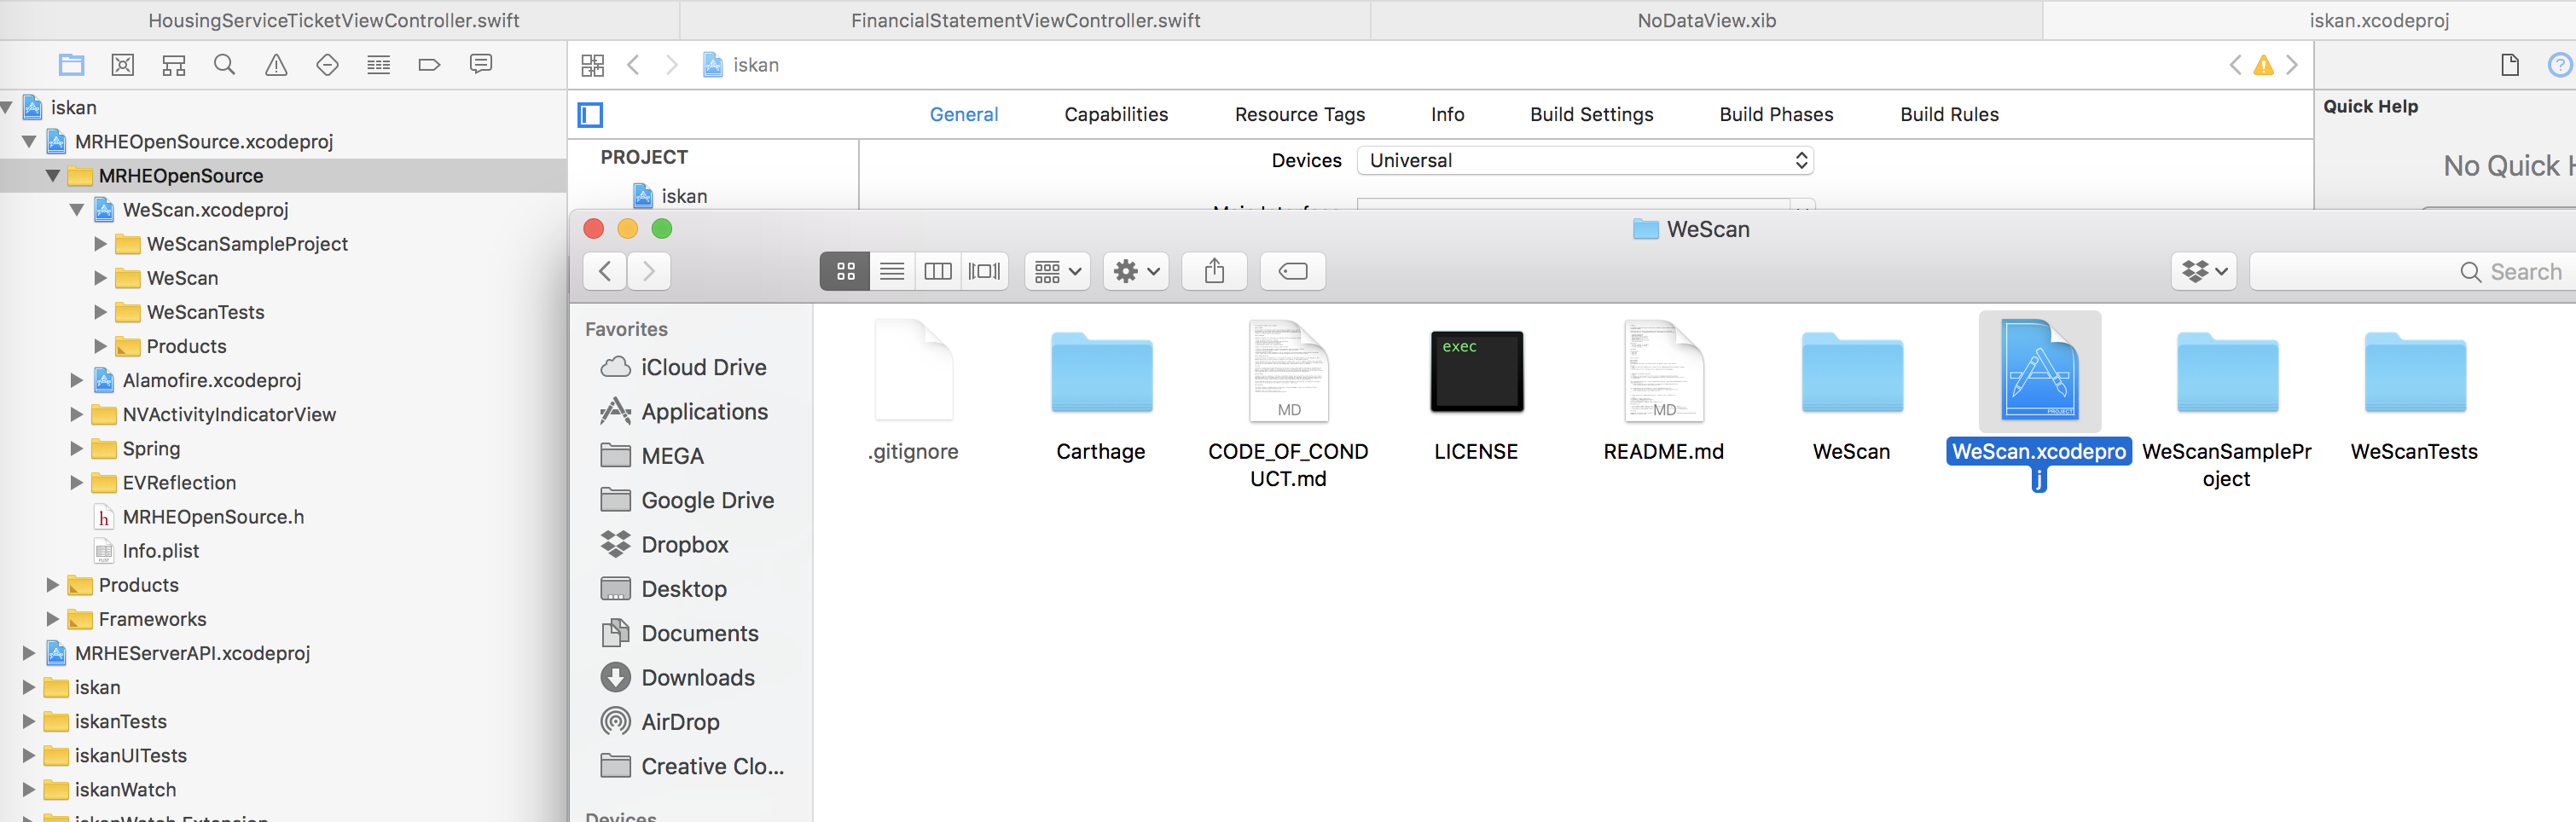2576x822 pixels.
Task: Select the Carthage folder in Finder
Action: 1101,373
